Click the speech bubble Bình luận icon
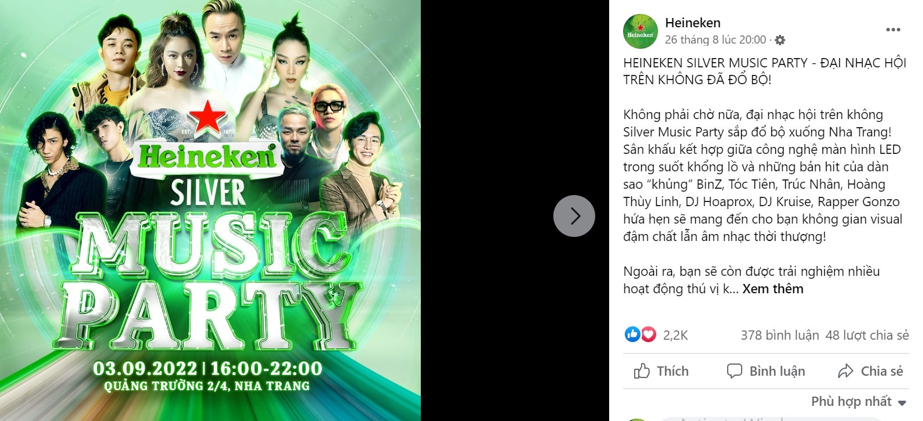 [735, 371]
